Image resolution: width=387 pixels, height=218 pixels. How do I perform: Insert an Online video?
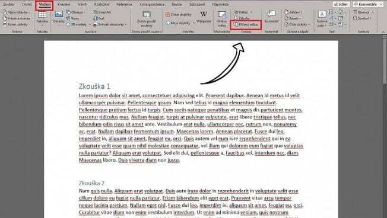222,18
